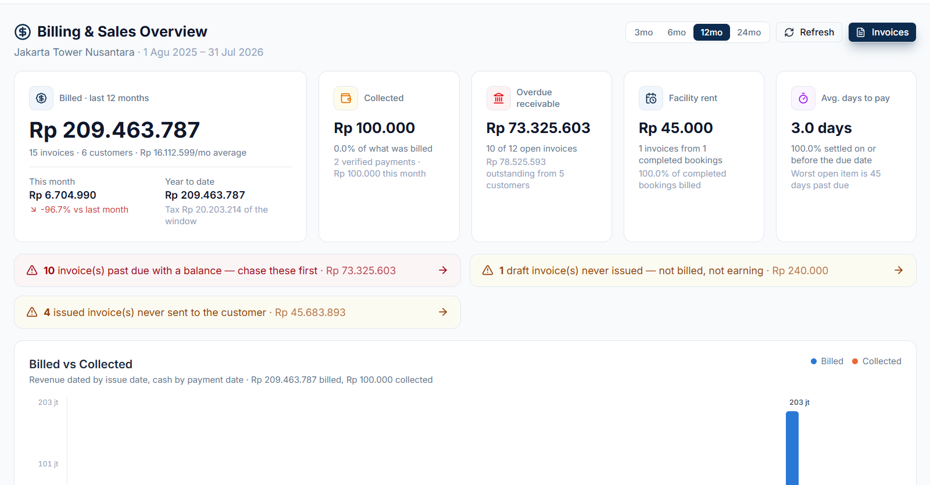Click the orange Collected legend dot
The width and height of the screenshot is (930, 485).
click(x=855, y=361)
